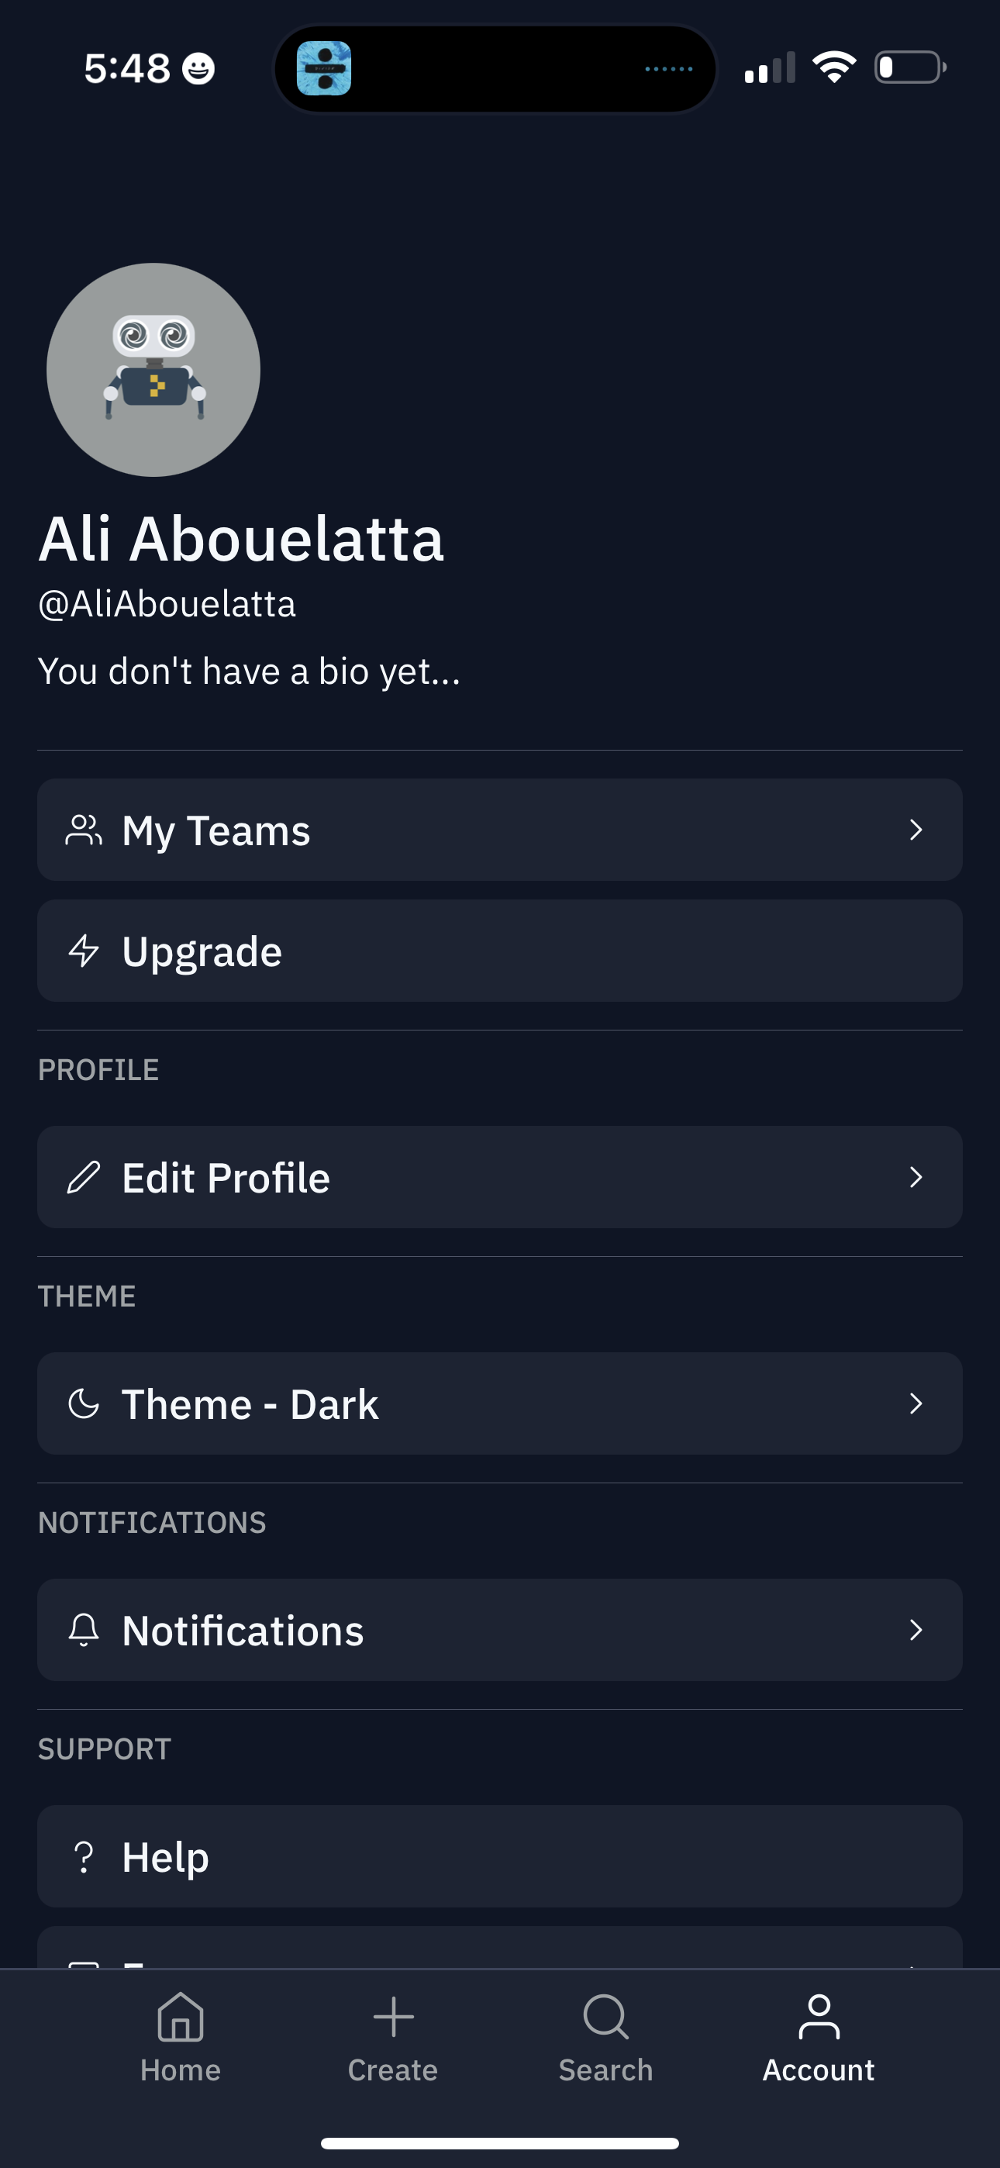This screenshot has width=1000, height=2168.
Task: Tap the Notifications bell icon
Action: click(84, 1630)
